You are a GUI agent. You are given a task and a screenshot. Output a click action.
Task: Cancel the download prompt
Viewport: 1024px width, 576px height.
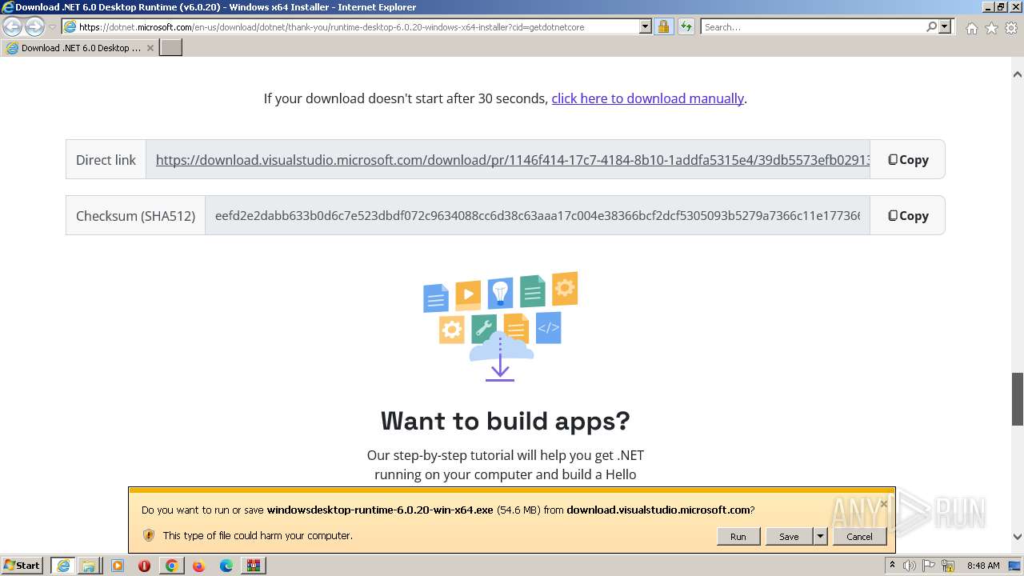pos(860,536)
